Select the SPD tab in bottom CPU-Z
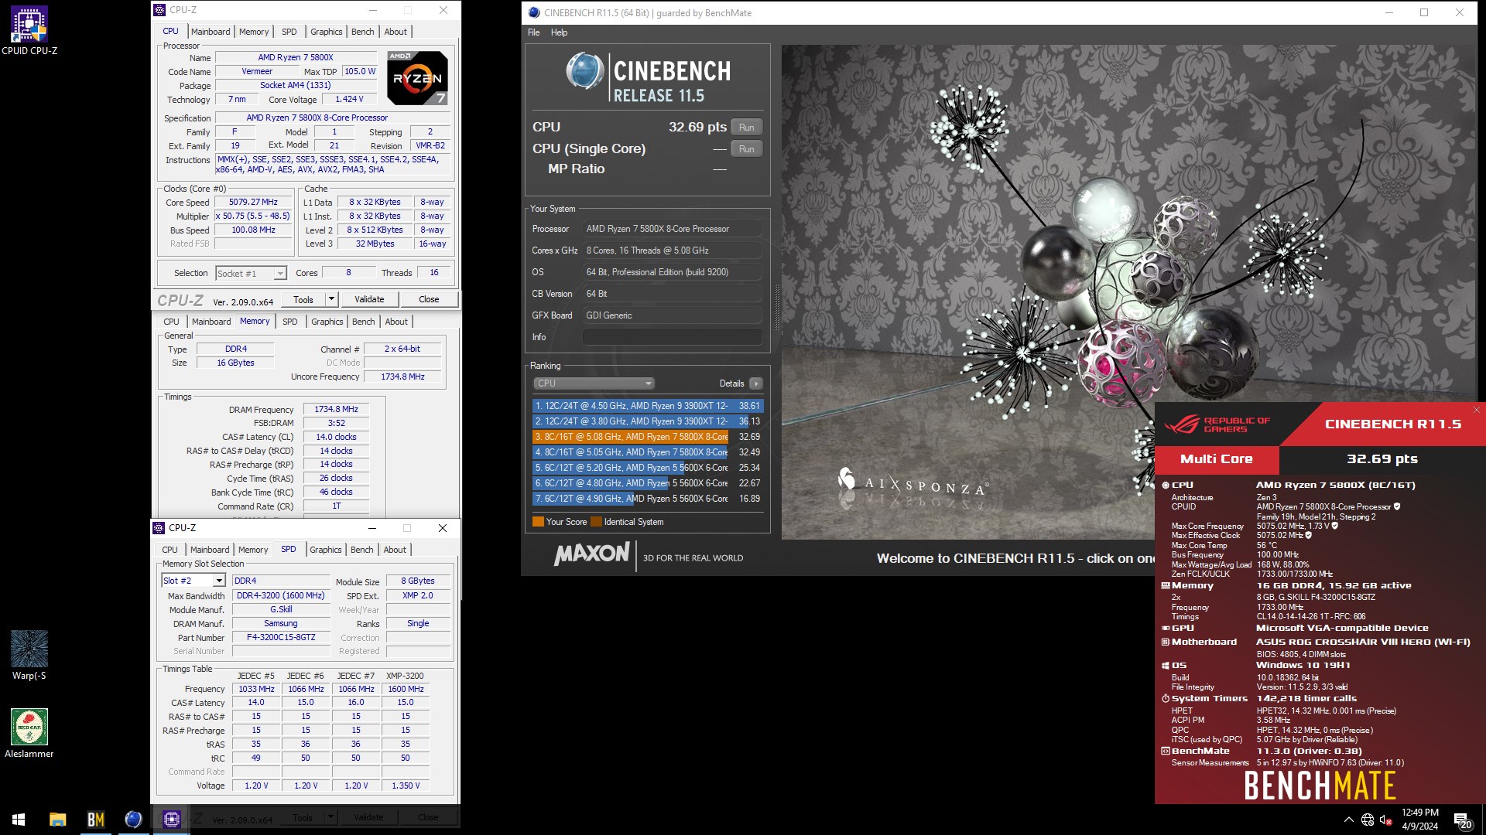Screen dimensions: 1486x835 [x=289, y=549]
